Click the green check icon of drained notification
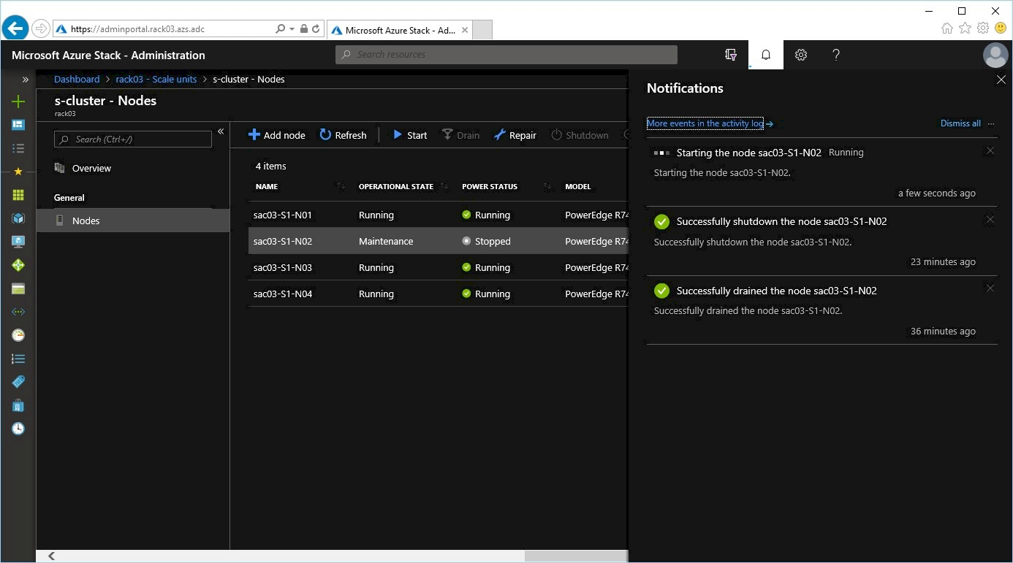This screenshot has width=1013, height=563. click(661, 291)
